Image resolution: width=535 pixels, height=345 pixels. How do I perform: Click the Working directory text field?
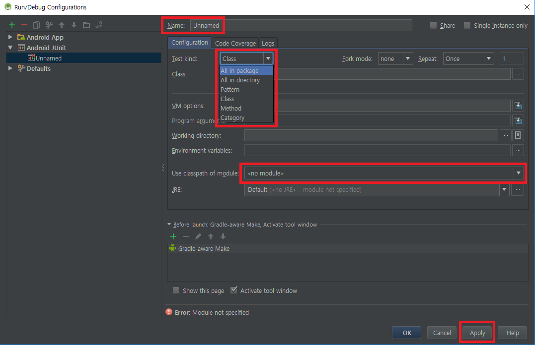[x=371, y=135]
